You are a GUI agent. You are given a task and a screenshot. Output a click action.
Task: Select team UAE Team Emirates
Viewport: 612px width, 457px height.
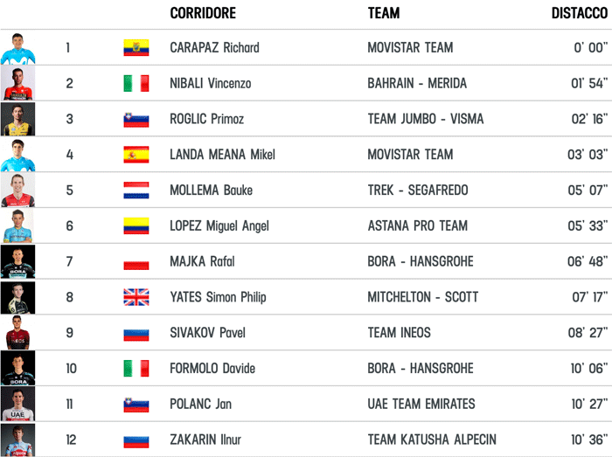click(x=421, y=405)
